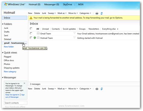Open the top Move to dropdown
Viewport: 143px width, 111px height.
pos(73,13)
